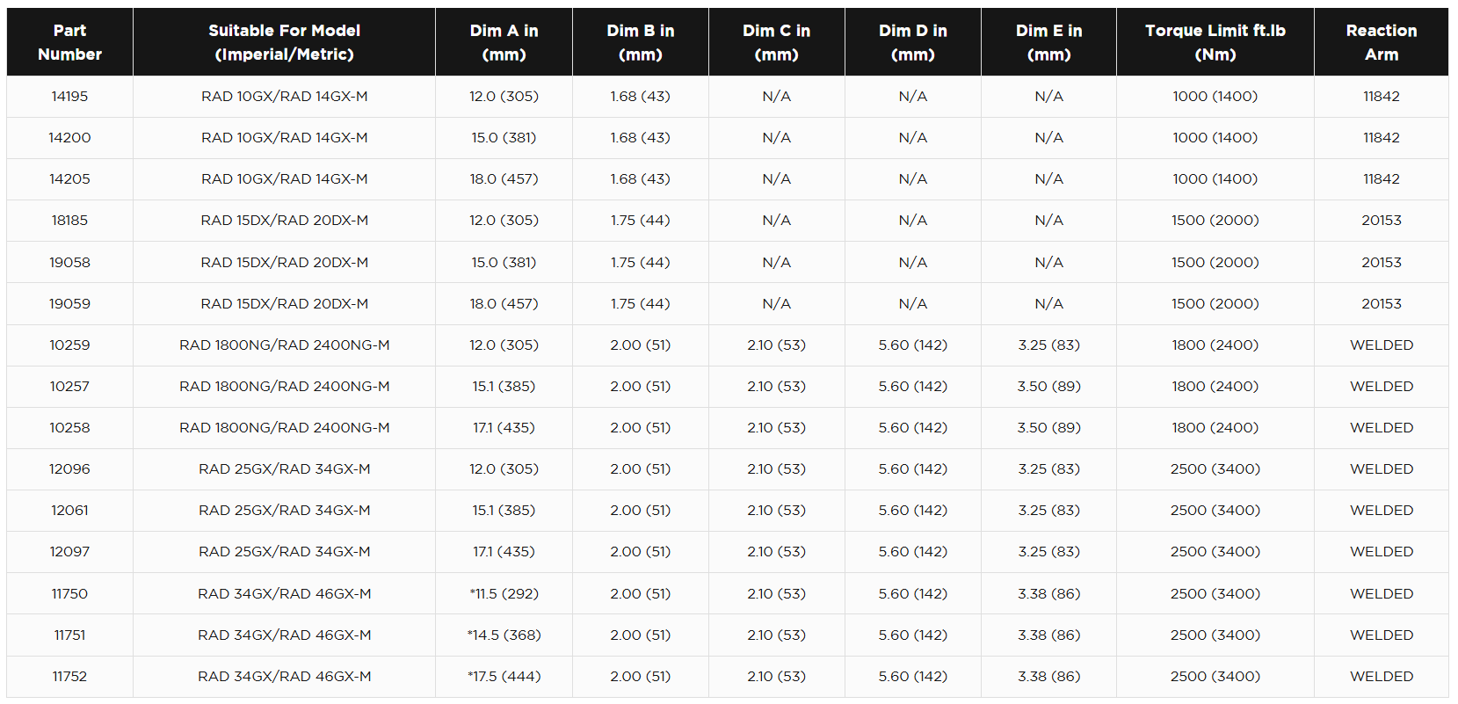Click the Reaction Arm column header
Image resolution: width=1458 pixels, height=704 pixels.
[x=1381, y=42]
